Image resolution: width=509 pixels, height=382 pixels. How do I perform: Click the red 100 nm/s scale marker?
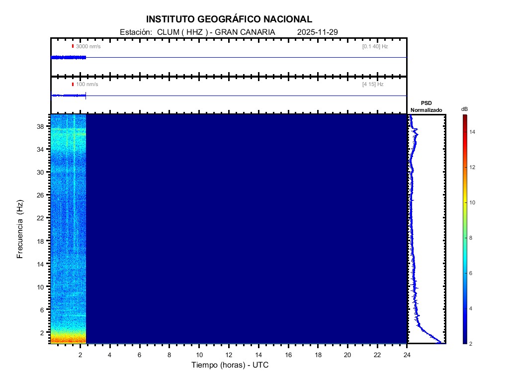point(73,84)
